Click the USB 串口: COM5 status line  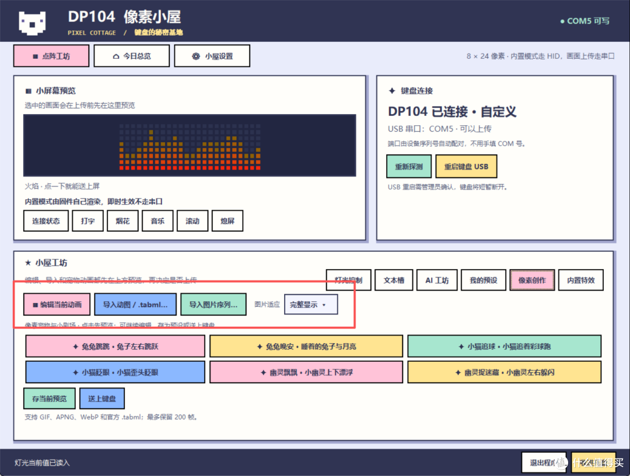tap(440, 129)
